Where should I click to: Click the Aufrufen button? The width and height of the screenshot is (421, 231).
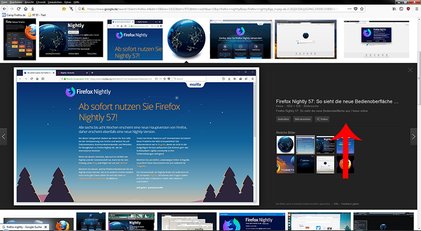(283, 119)
